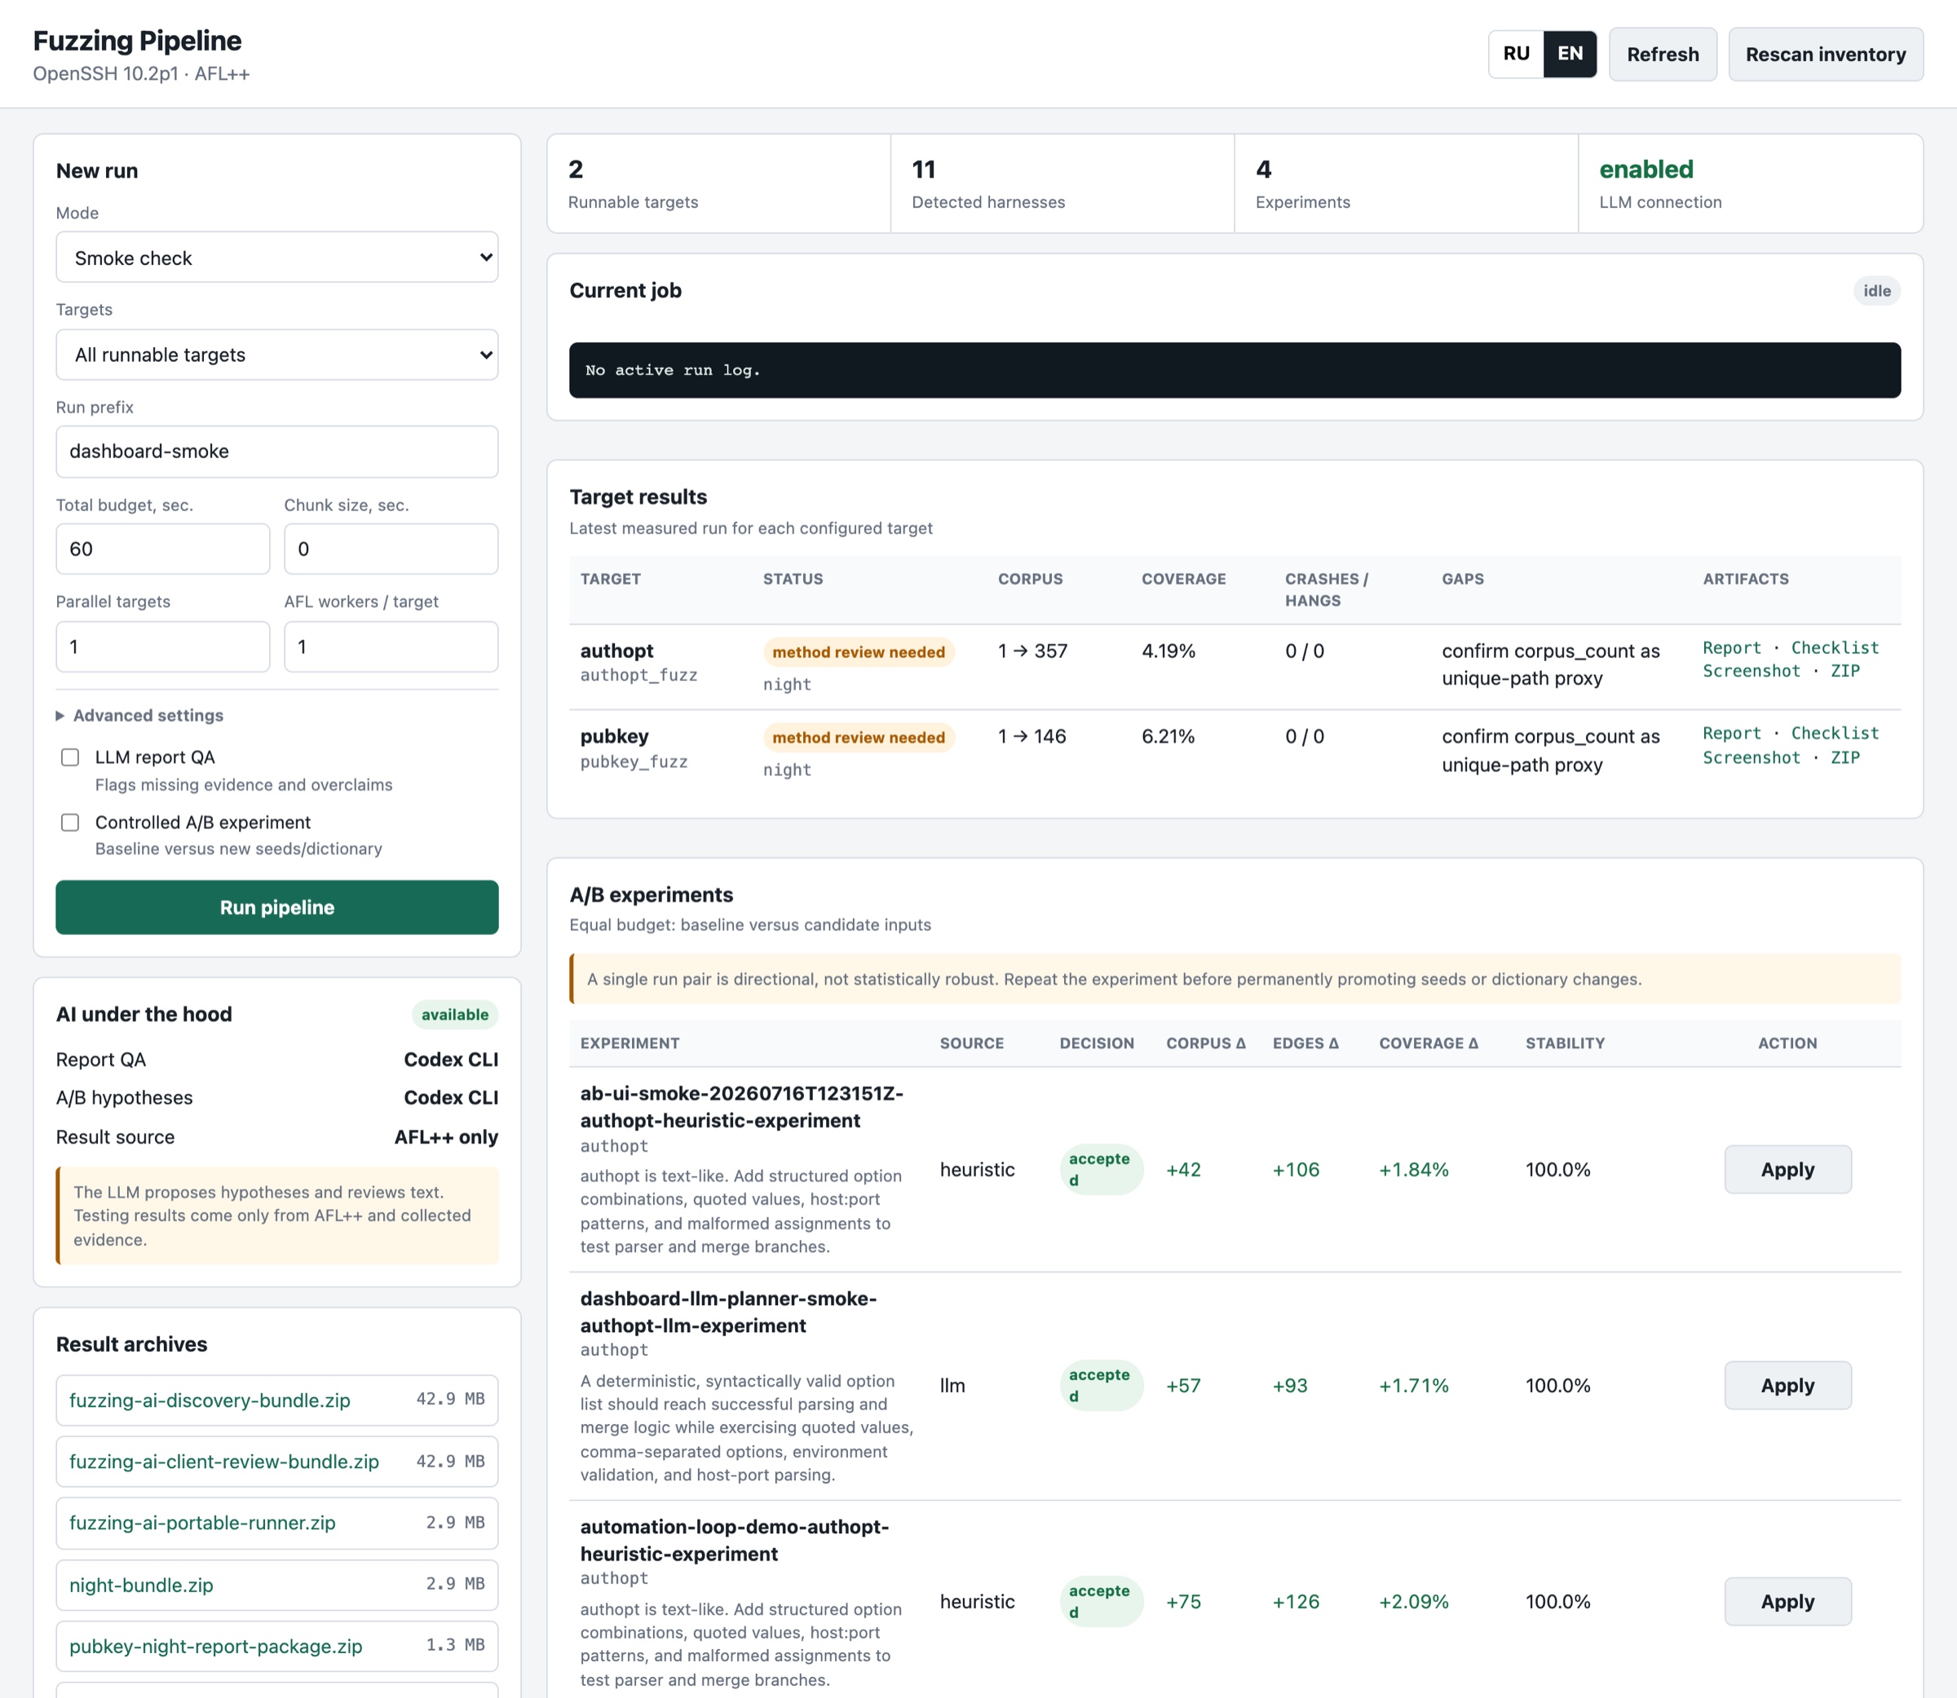Image resolution: width=1957 pixels, height=1698 pixels.
Task: Click the Run pipeline button
Action: [x=276, y=906]
